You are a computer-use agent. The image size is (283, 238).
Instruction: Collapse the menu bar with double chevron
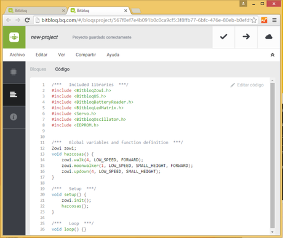pos(273,55)
